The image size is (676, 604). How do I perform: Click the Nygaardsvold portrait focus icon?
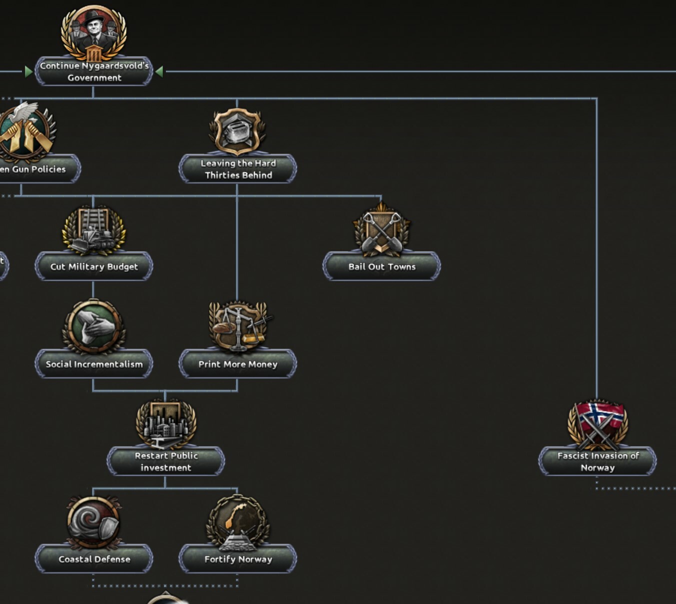click(x=93, y=32)
